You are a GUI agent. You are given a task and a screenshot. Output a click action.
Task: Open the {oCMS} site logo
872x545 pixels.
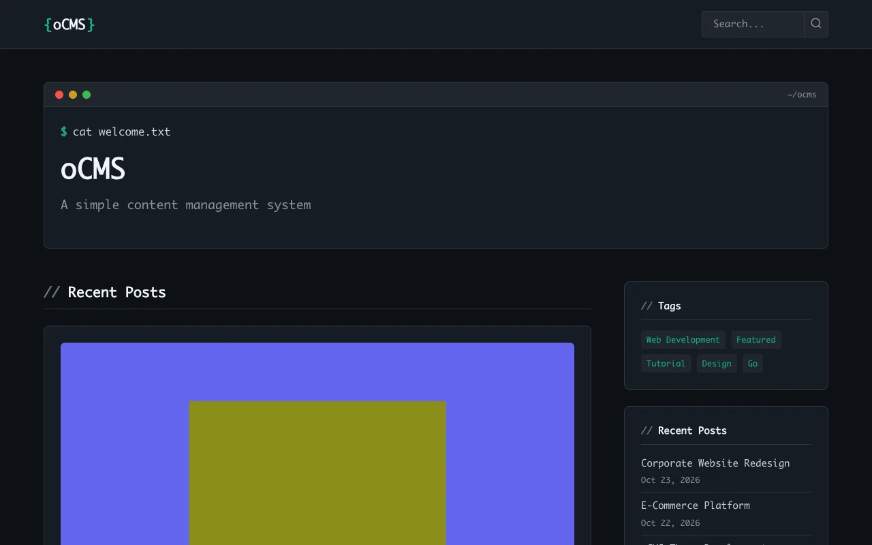tap(69, 25)
